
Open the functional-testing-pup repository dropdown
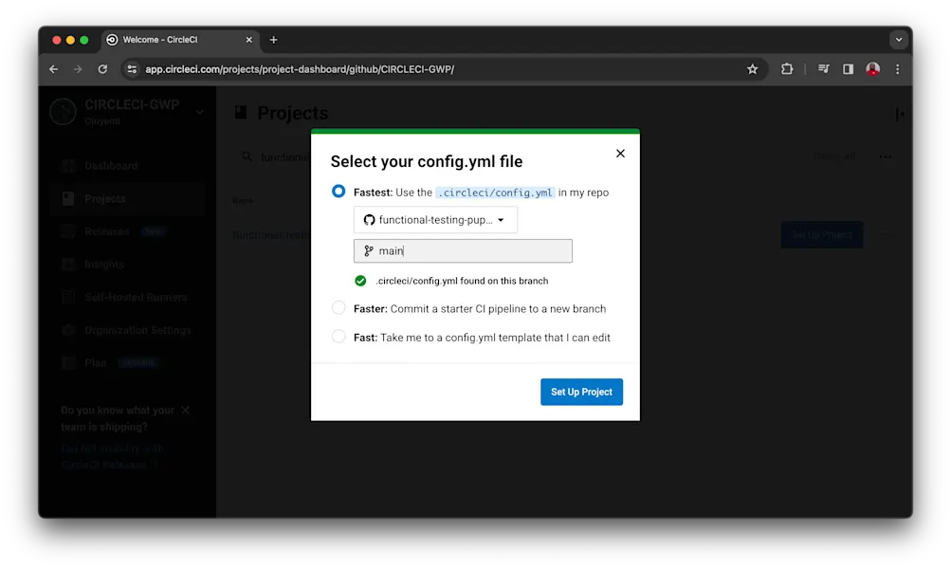pos(434,219)
